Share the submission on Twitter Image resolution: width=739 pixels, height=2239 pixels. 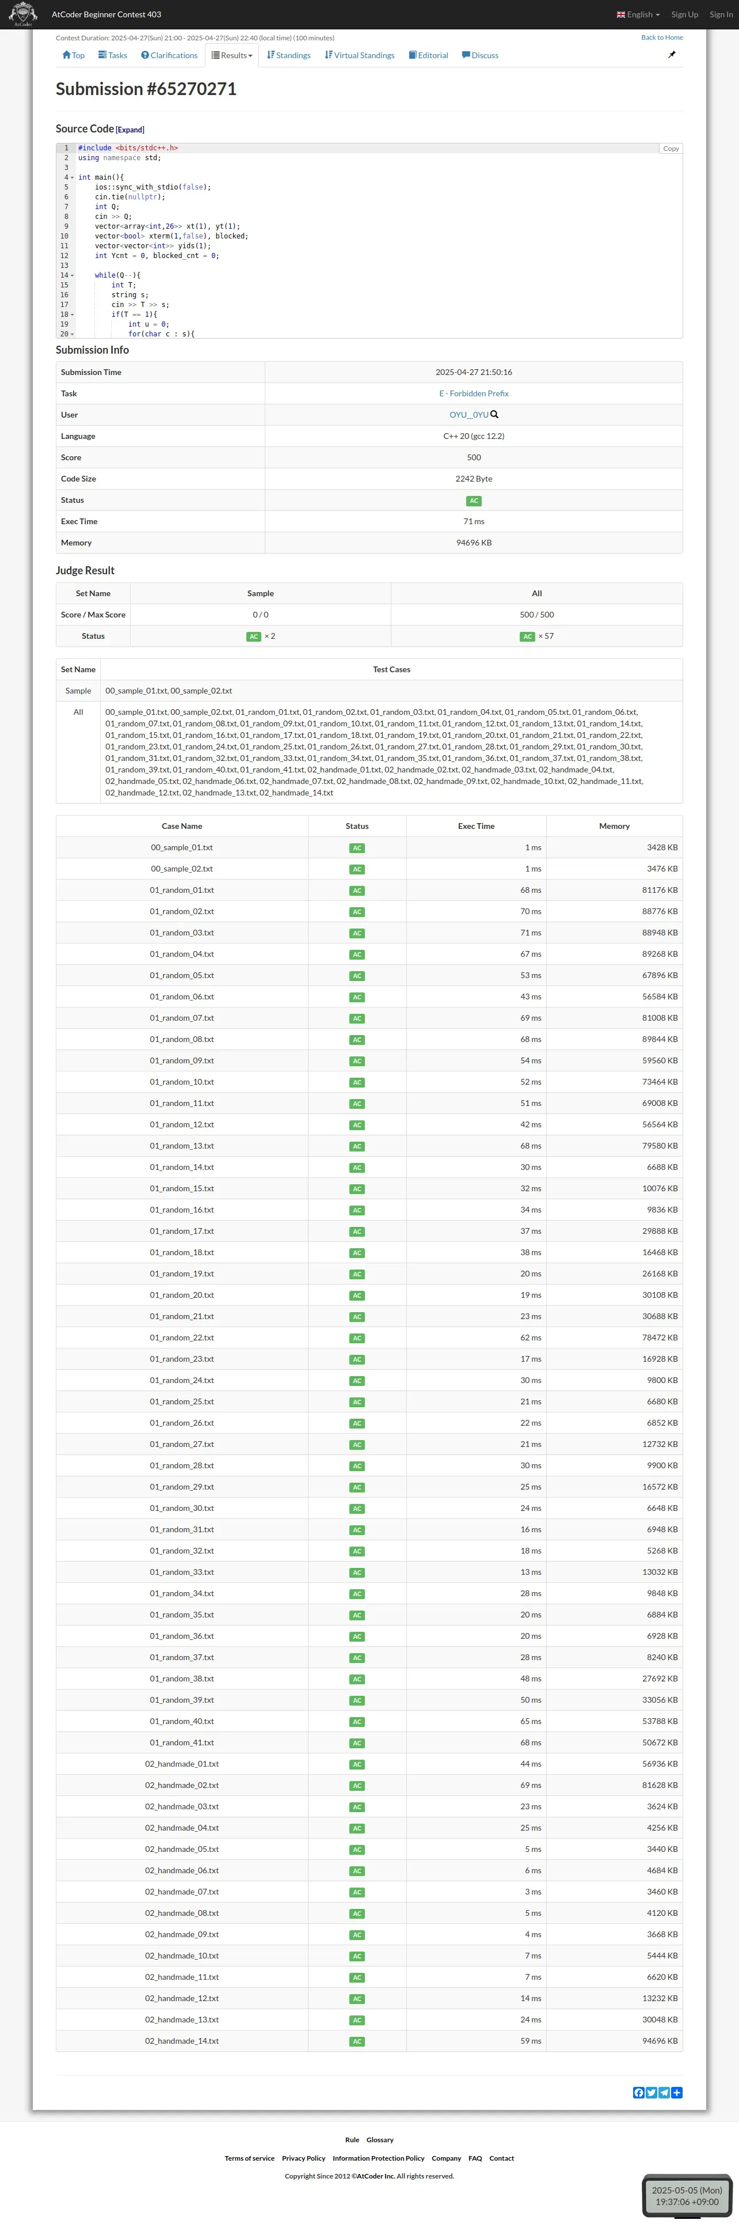pos(652,2092)
